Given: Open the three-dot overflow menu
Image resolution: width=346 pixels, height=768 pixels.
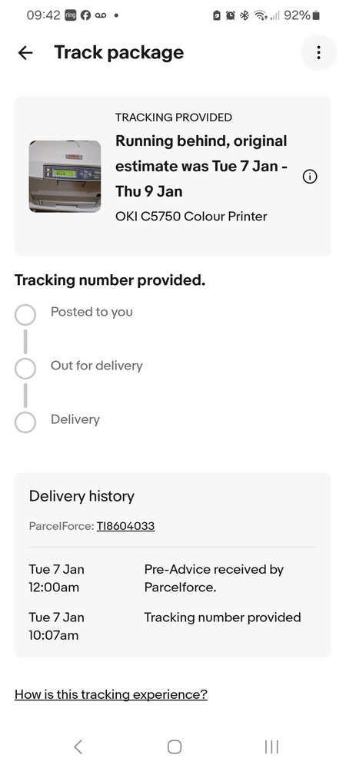Looking at the screenshot, I should pyautogui.click(x=318, y=52).
